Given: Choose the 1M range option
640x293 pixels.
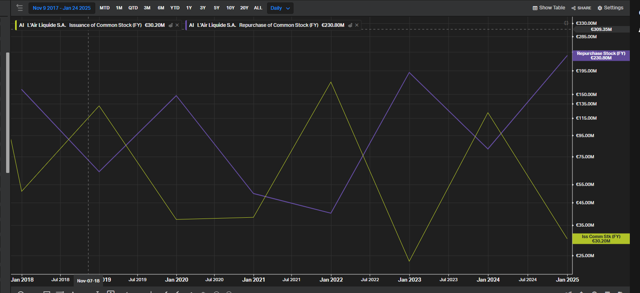Looking at the screenshot, I should coord(119,8).
